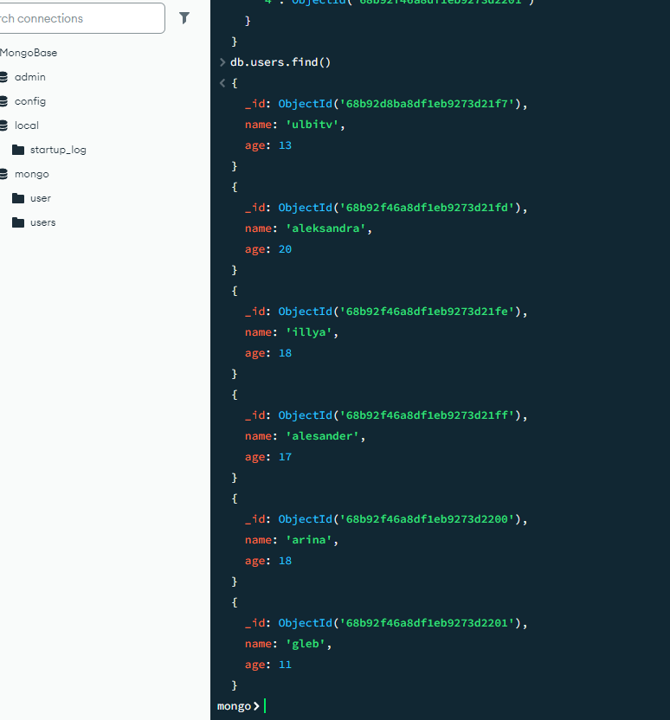The width and height of the screenshot is (670, 720).
Task: Click the output arrow before first result
Action: point(222,83)
